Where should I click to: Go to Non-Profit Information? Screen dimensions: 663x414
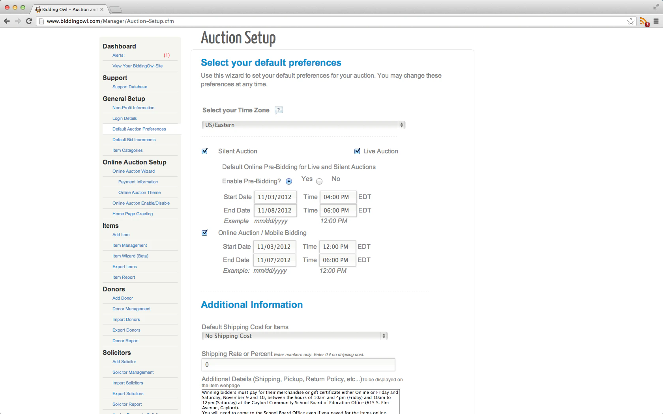pos(133,108)
